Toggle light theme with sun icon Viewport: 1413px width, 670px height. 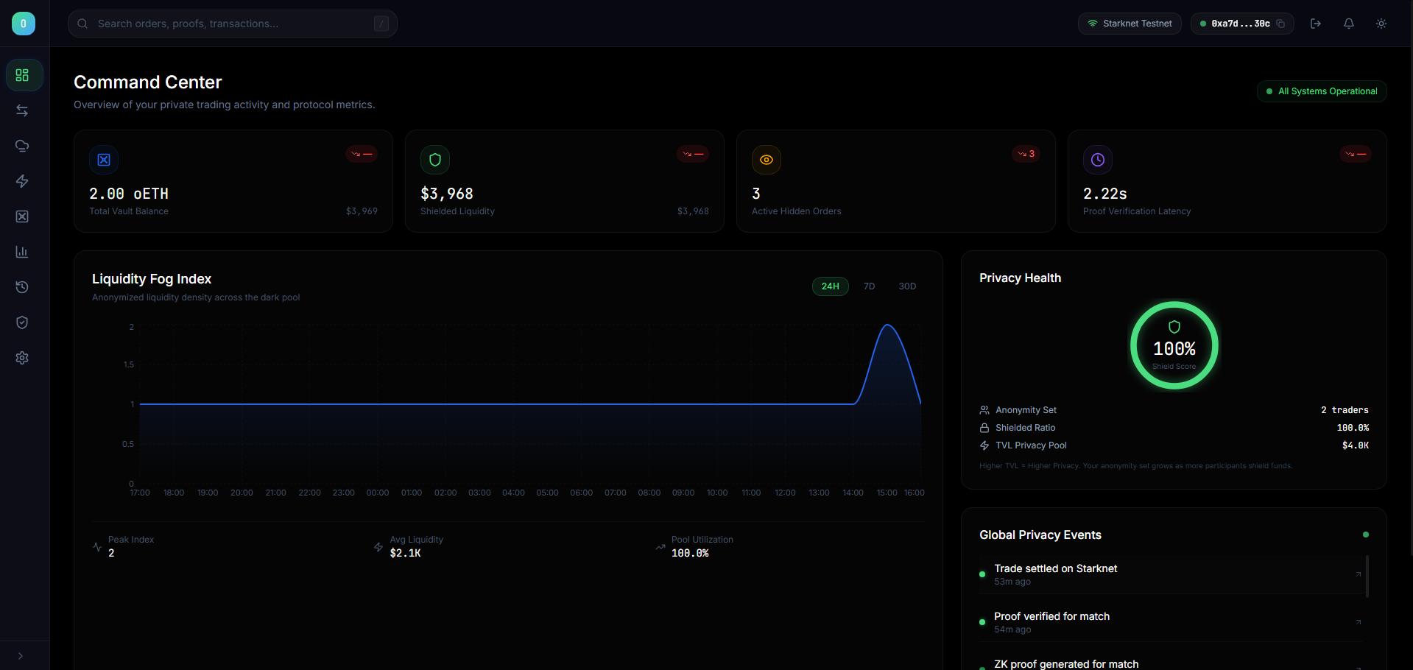click(x=1381, y=24)
